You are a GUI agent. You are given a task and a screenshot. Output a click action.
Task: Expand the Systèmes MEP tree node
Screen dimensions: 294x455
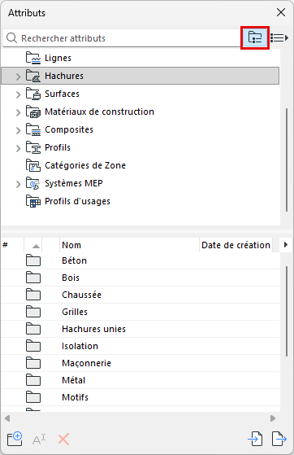(x=18, y=184)
